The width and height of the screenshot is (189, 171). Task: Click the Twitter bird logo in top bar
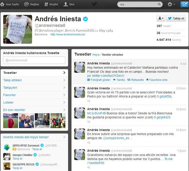(94, 4)
